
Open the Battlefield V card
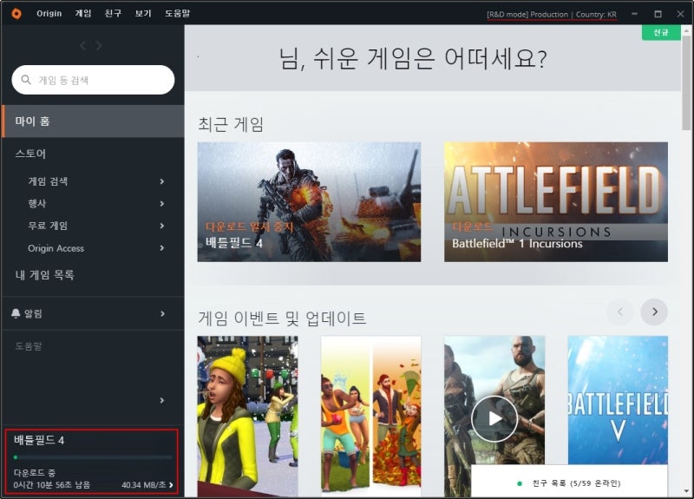click(618, 400)
